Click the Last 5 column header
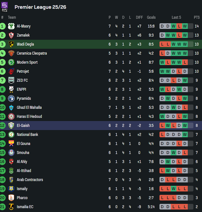This screenshot has width=202, height=212. point(176,17)
